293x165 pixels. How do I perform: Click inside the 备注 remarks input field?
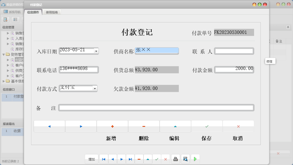pyautogui.click(x=156, y=108)
